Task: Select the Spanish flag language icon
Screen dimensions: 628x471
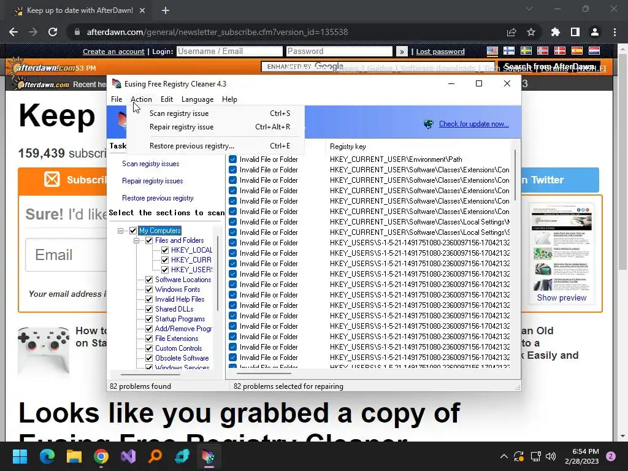Action: [576, 51]
